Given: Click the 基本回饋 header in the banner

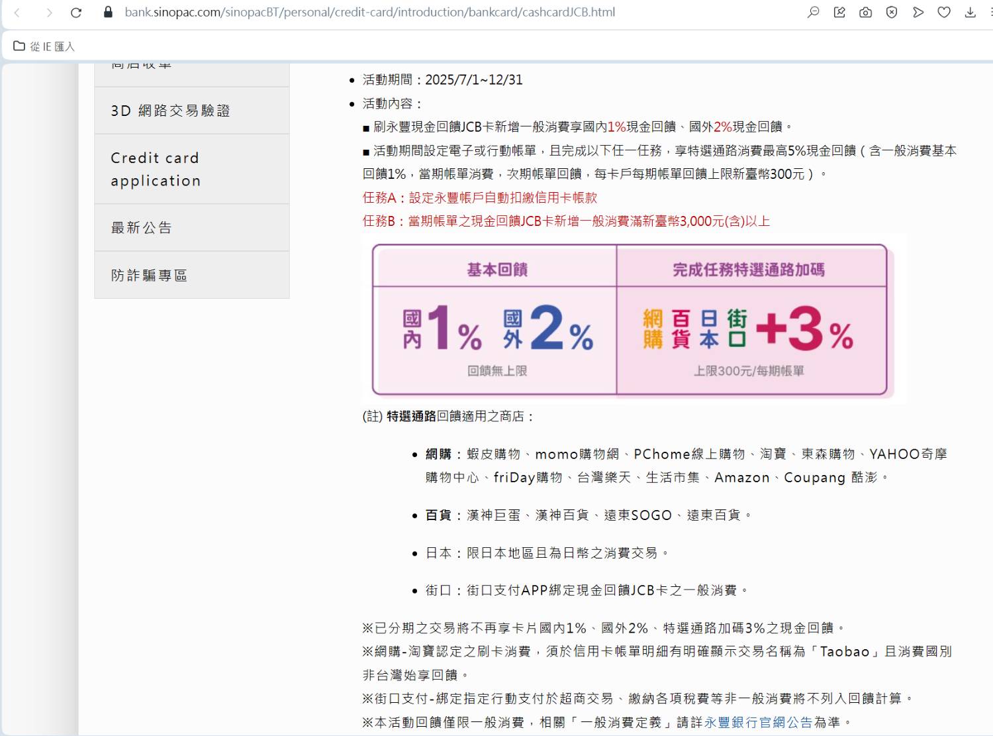Looking at the screenshot, I should click(x=497, y=270).
